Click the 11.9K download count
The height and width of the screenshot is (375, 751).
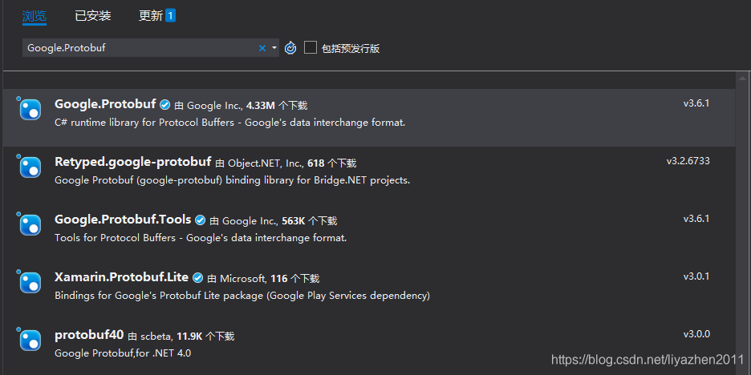click(x=189, y=337)
